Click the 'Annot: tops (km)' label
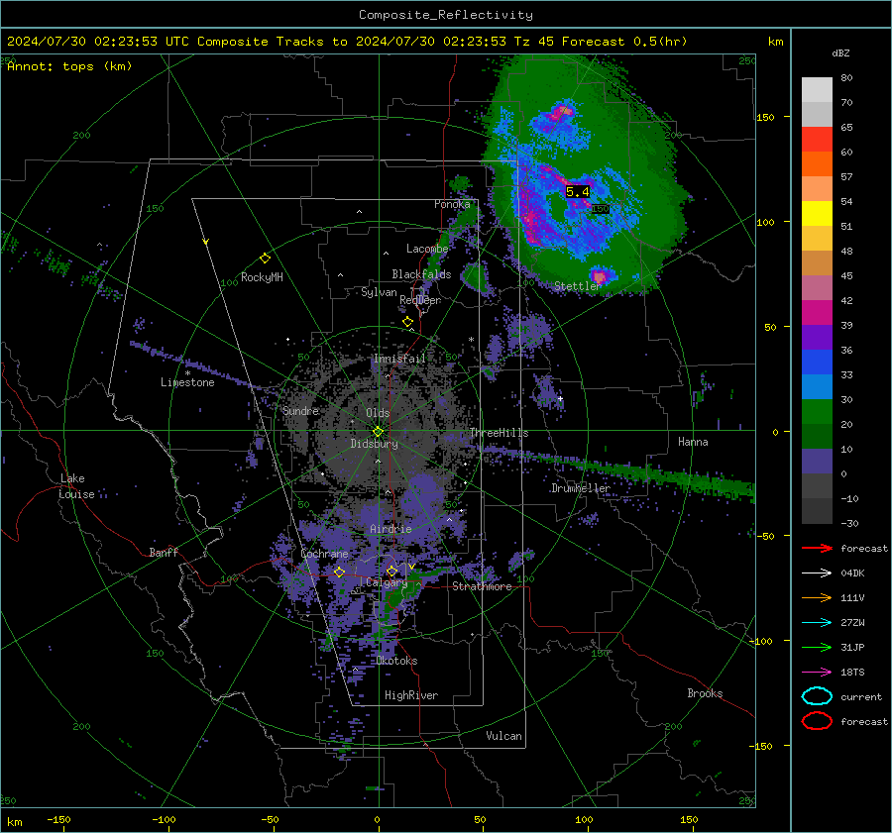Viewport: 892px width, 833px height. (70, 66)
